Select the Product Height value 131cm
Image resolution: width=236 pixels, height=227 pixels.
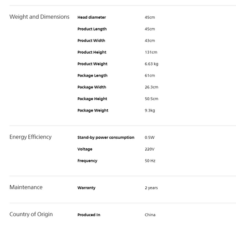pyautogui.click(x=151, y=52)
